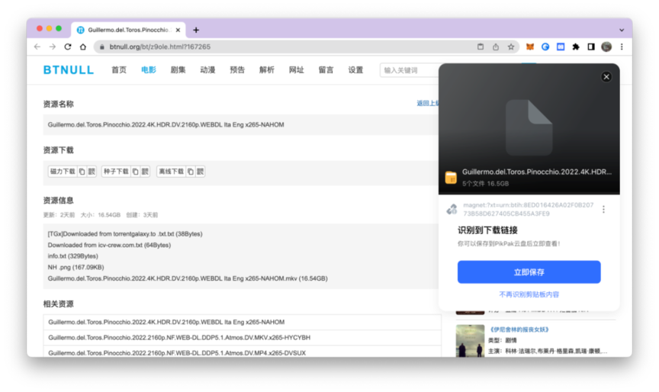This screenshot has height=392, width=659.
Task: Open the 《伊尼舍林的报丧女妖》 movie link
Action: point(519,329)
